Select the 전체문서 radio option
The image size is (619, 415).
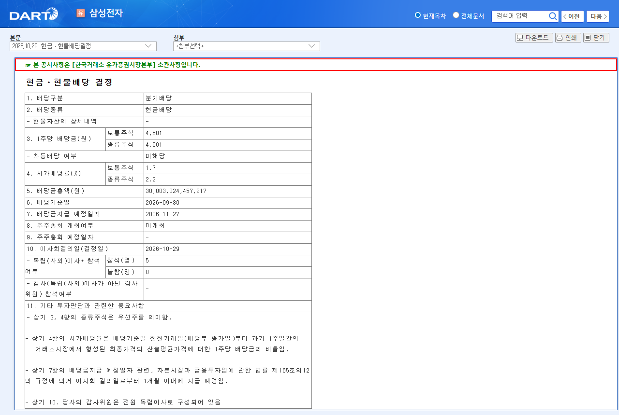click(456, 15)
